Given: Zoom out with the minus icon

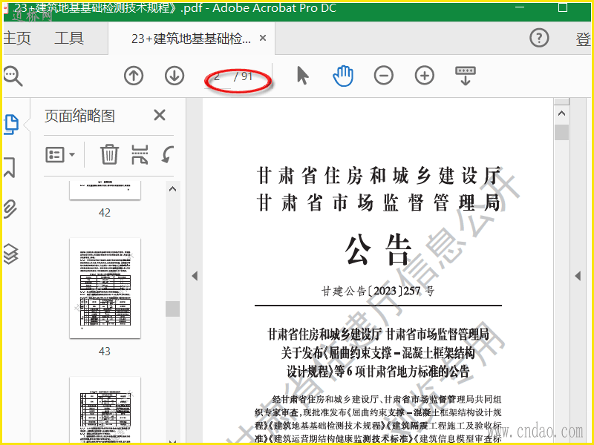Looking at the screenshot, I should pos(383,76).
